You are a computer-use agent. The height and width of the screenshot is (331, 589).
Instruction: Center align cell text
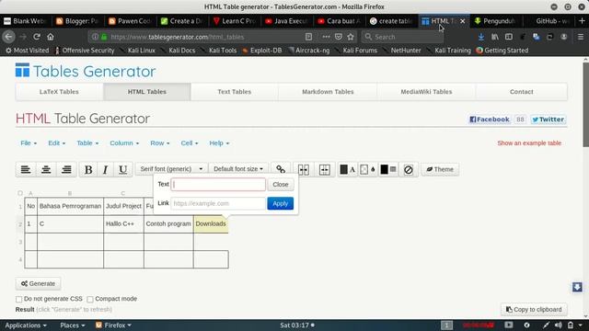[x=46, y=169]
